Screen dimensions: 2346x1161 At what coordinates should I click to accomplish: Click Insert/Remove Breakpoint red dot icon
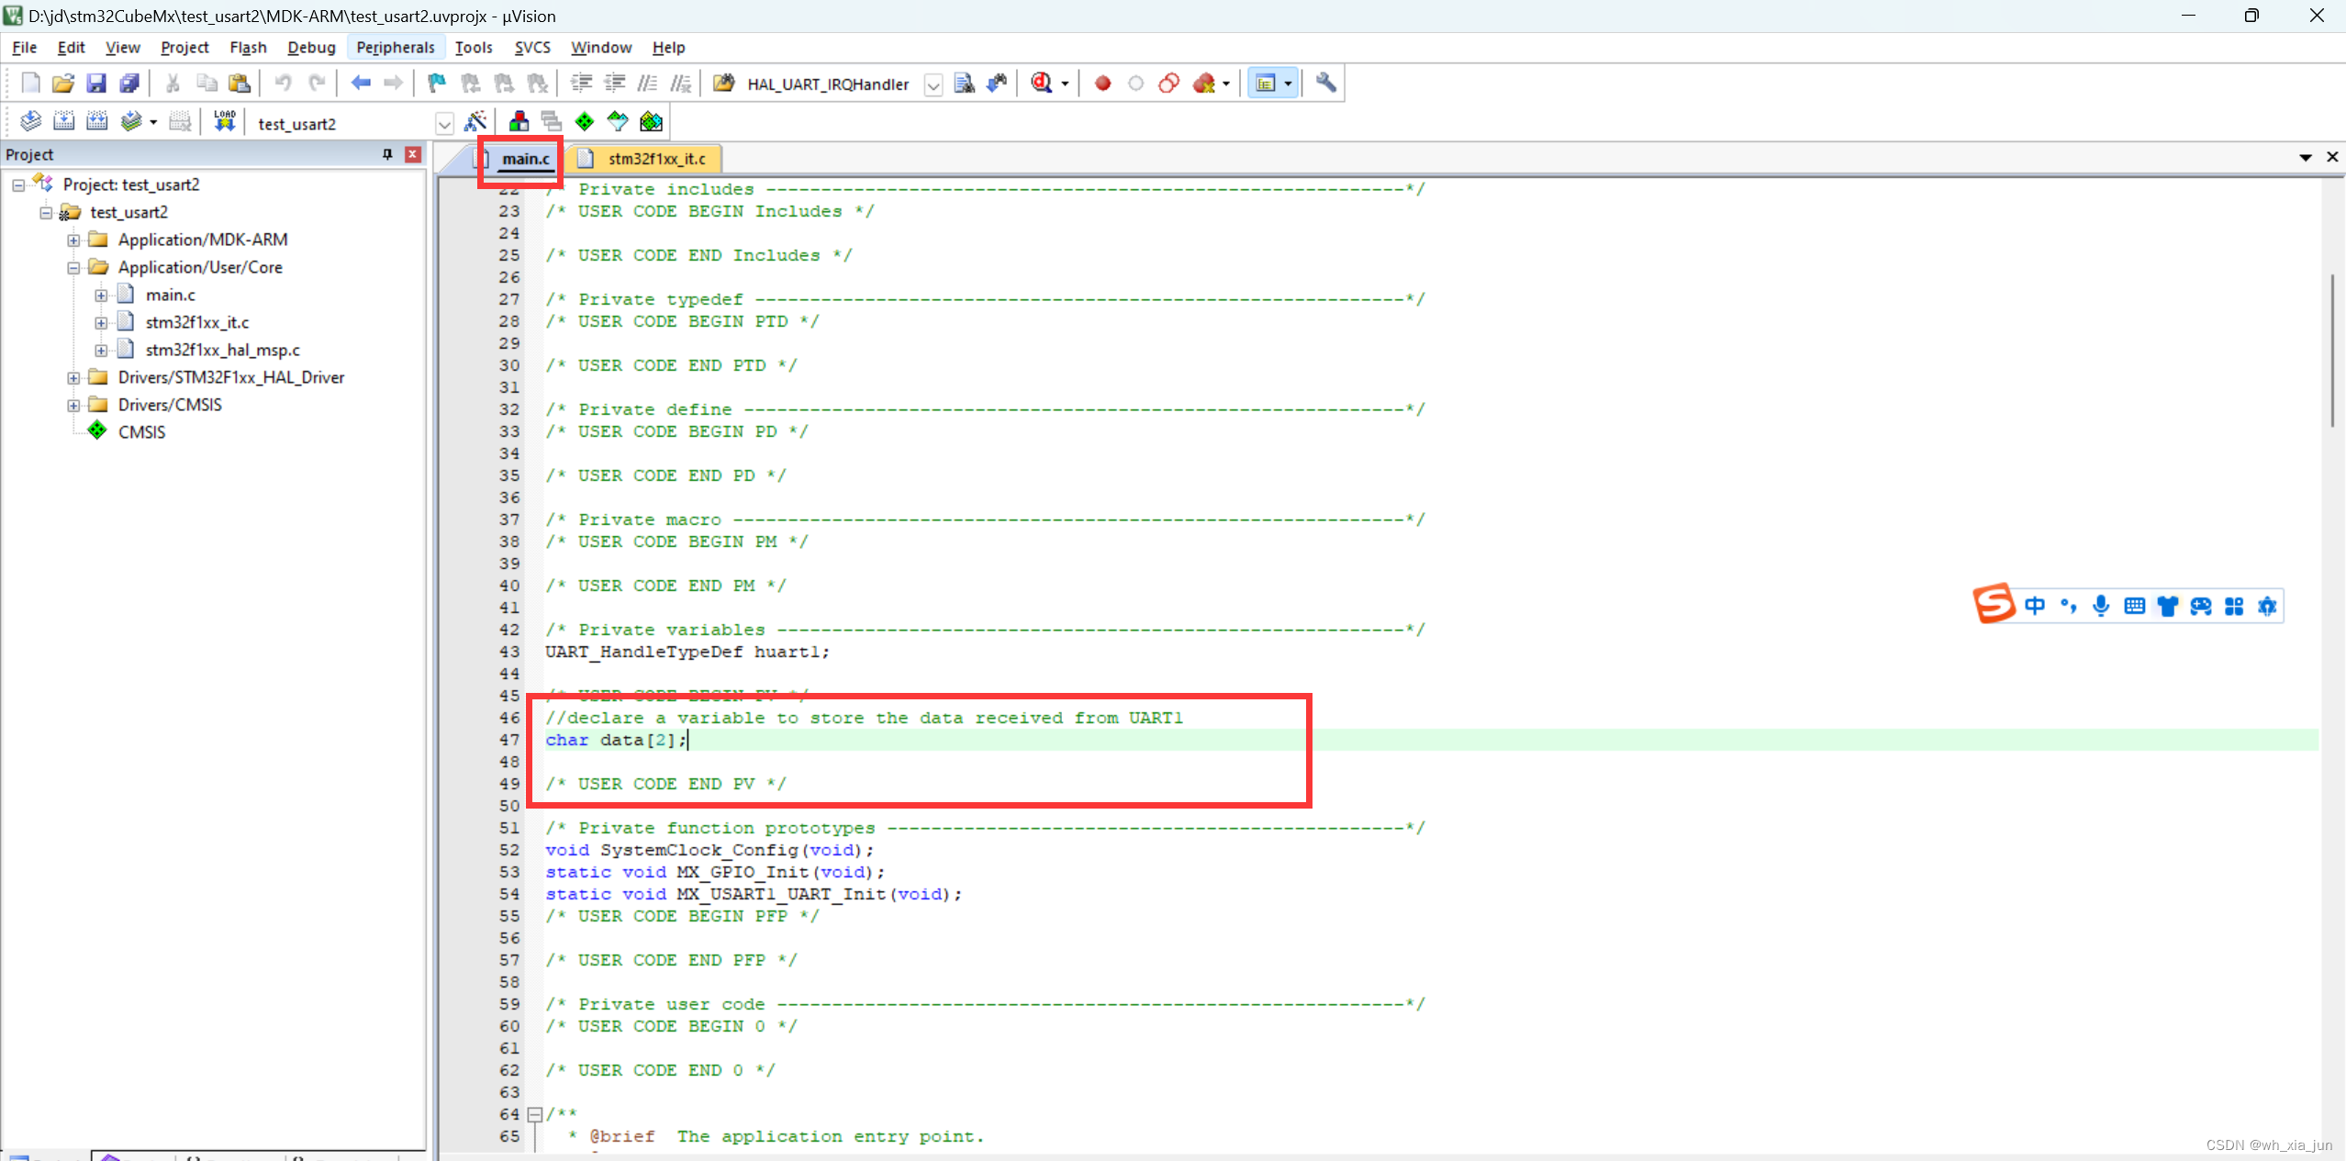click(1102, 84)
